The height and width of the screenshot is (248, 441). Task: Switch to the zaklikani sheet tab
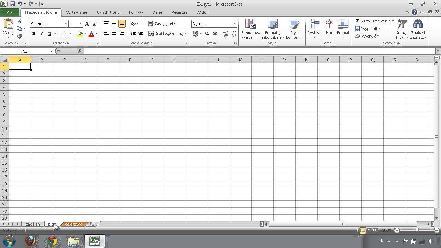[33, 224]
